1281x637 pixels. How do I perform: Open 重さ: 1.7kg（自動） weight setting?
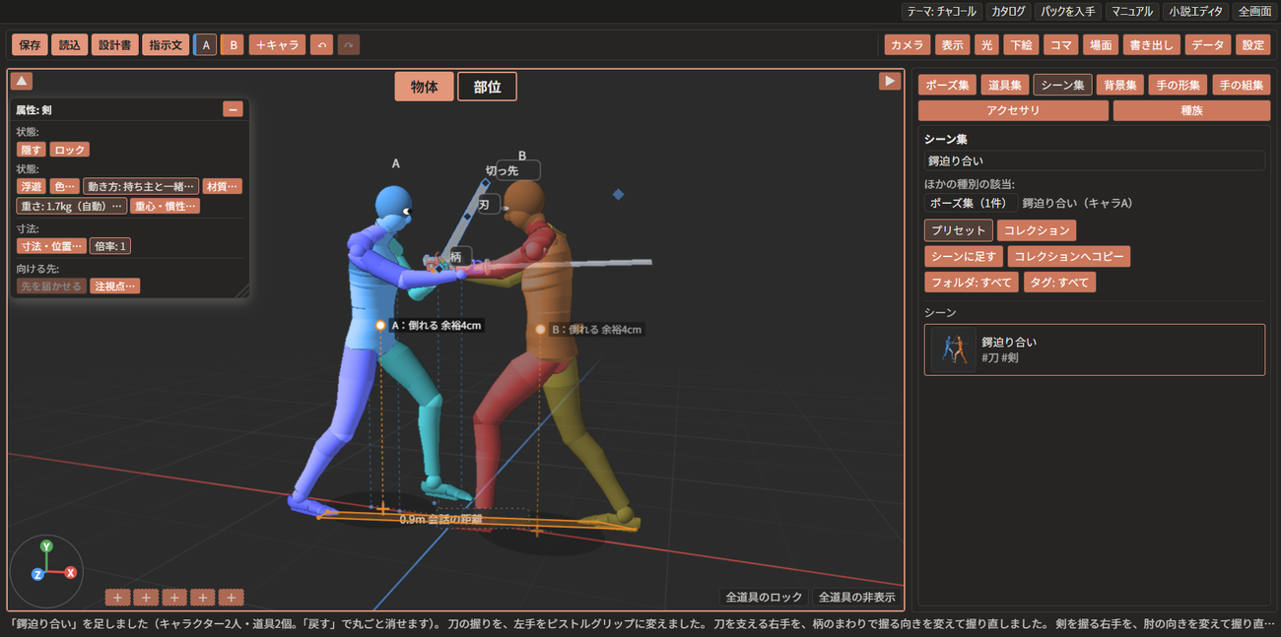pos(71,206)
